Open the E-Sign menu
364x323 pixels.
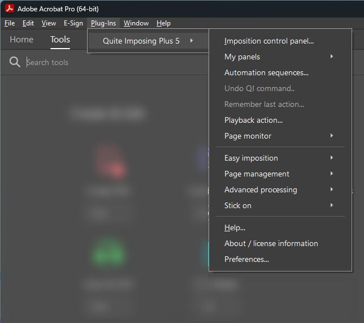click(73, 23)
